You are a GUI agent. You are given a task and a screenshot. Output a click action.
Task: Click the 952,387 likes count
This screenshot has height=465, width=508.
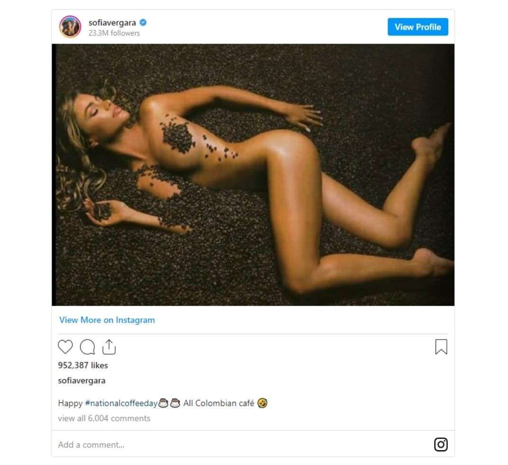(83, 365)
